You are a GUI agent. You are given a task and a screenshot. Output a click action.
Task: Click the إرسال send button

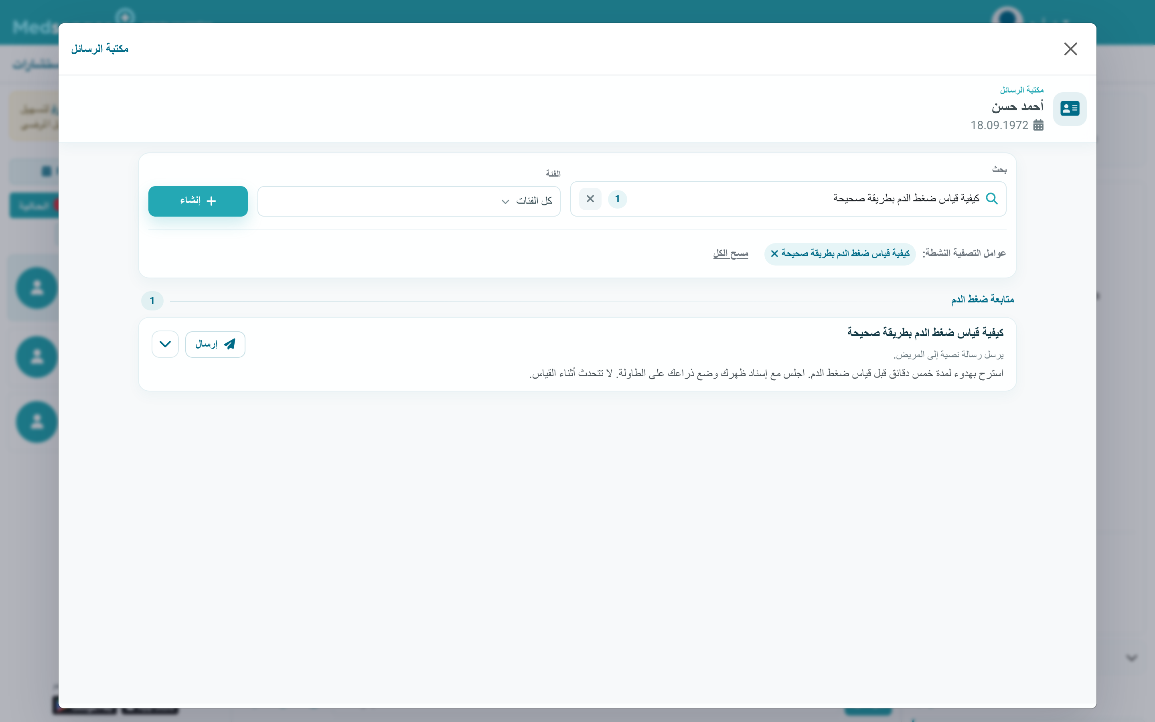point(215,344)
